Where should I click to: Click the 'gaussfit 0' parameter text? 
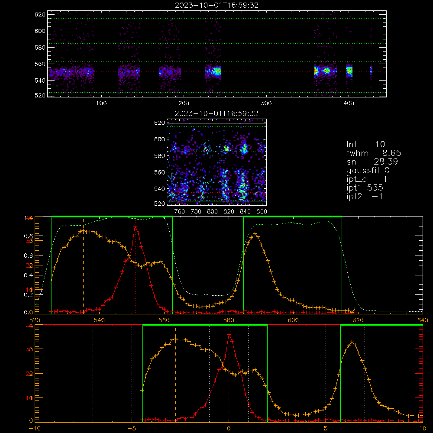368,171
